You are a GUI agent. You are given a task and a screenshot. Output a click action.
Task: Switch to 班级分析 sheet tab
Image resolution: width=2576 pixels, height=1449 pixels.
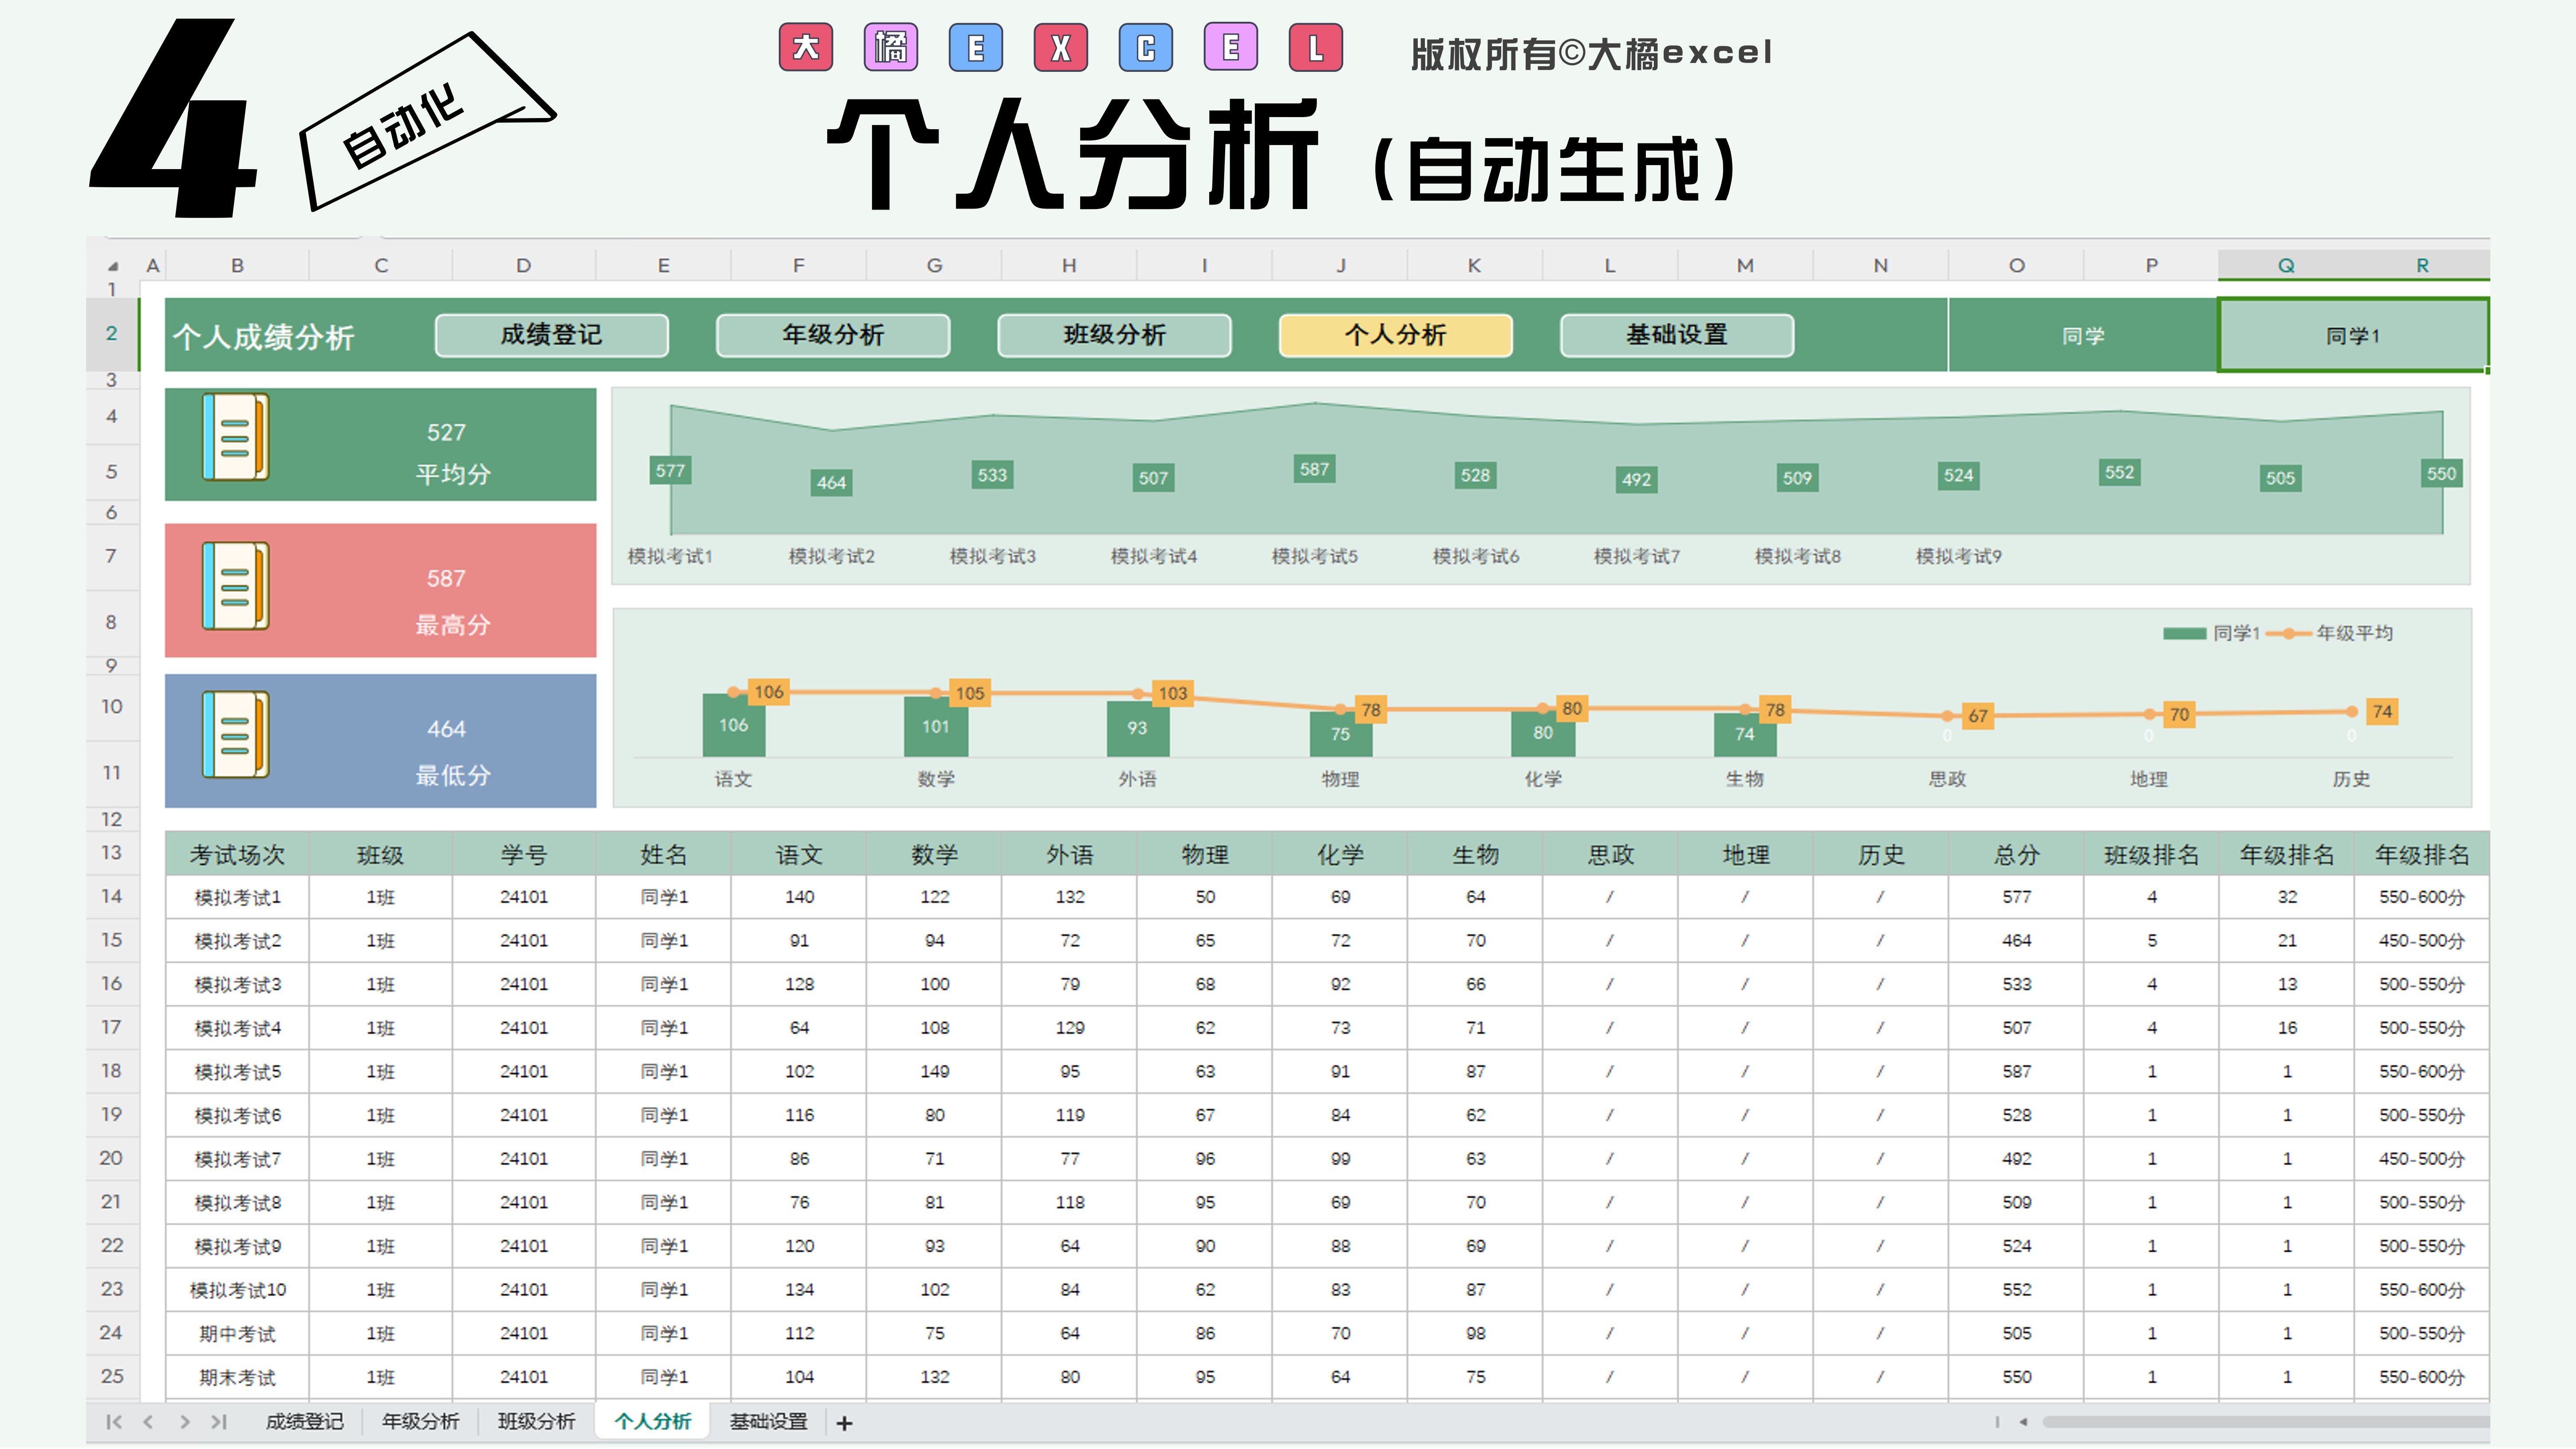(536, 1422)
